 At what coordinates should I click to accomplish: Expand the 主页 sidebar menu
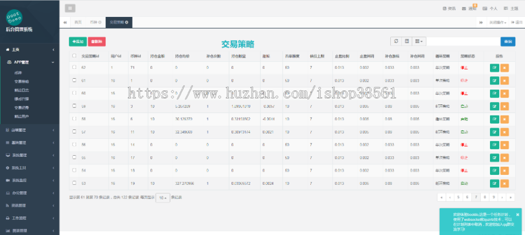[30, 50]
